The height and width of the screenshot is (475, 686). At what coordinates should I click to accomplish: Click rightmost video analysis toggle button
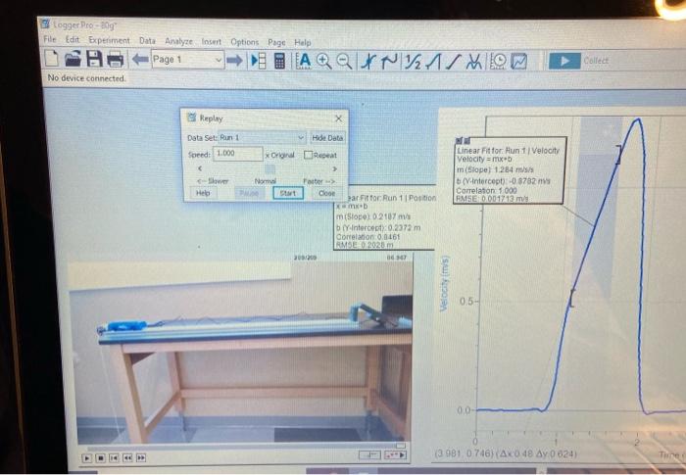click(395, 455)
